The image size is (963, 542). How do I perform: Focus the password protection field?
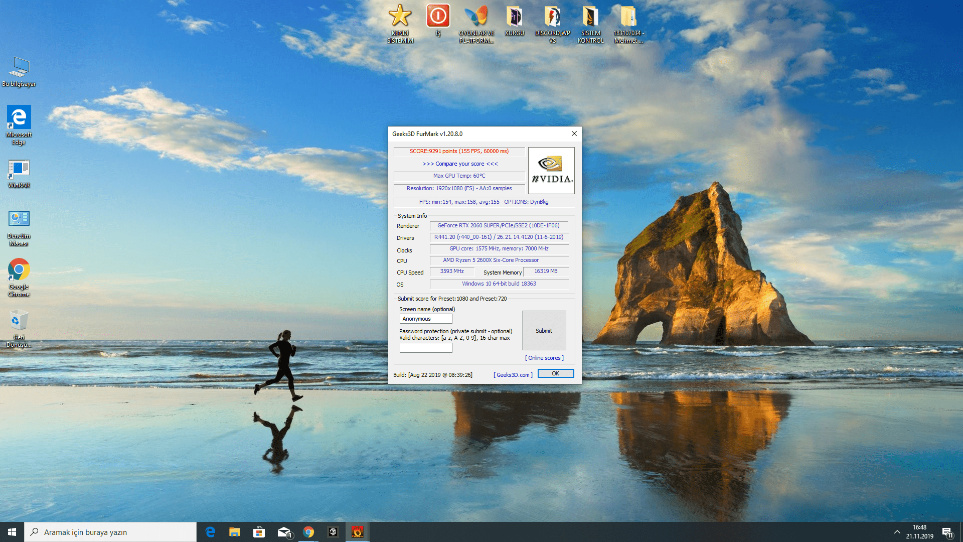click(x=425, y=348)
